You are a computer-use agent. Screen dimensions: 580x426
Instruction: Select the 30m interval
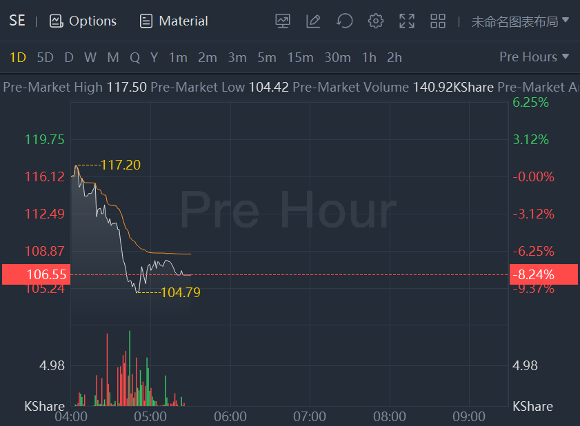tap(337, 57)
